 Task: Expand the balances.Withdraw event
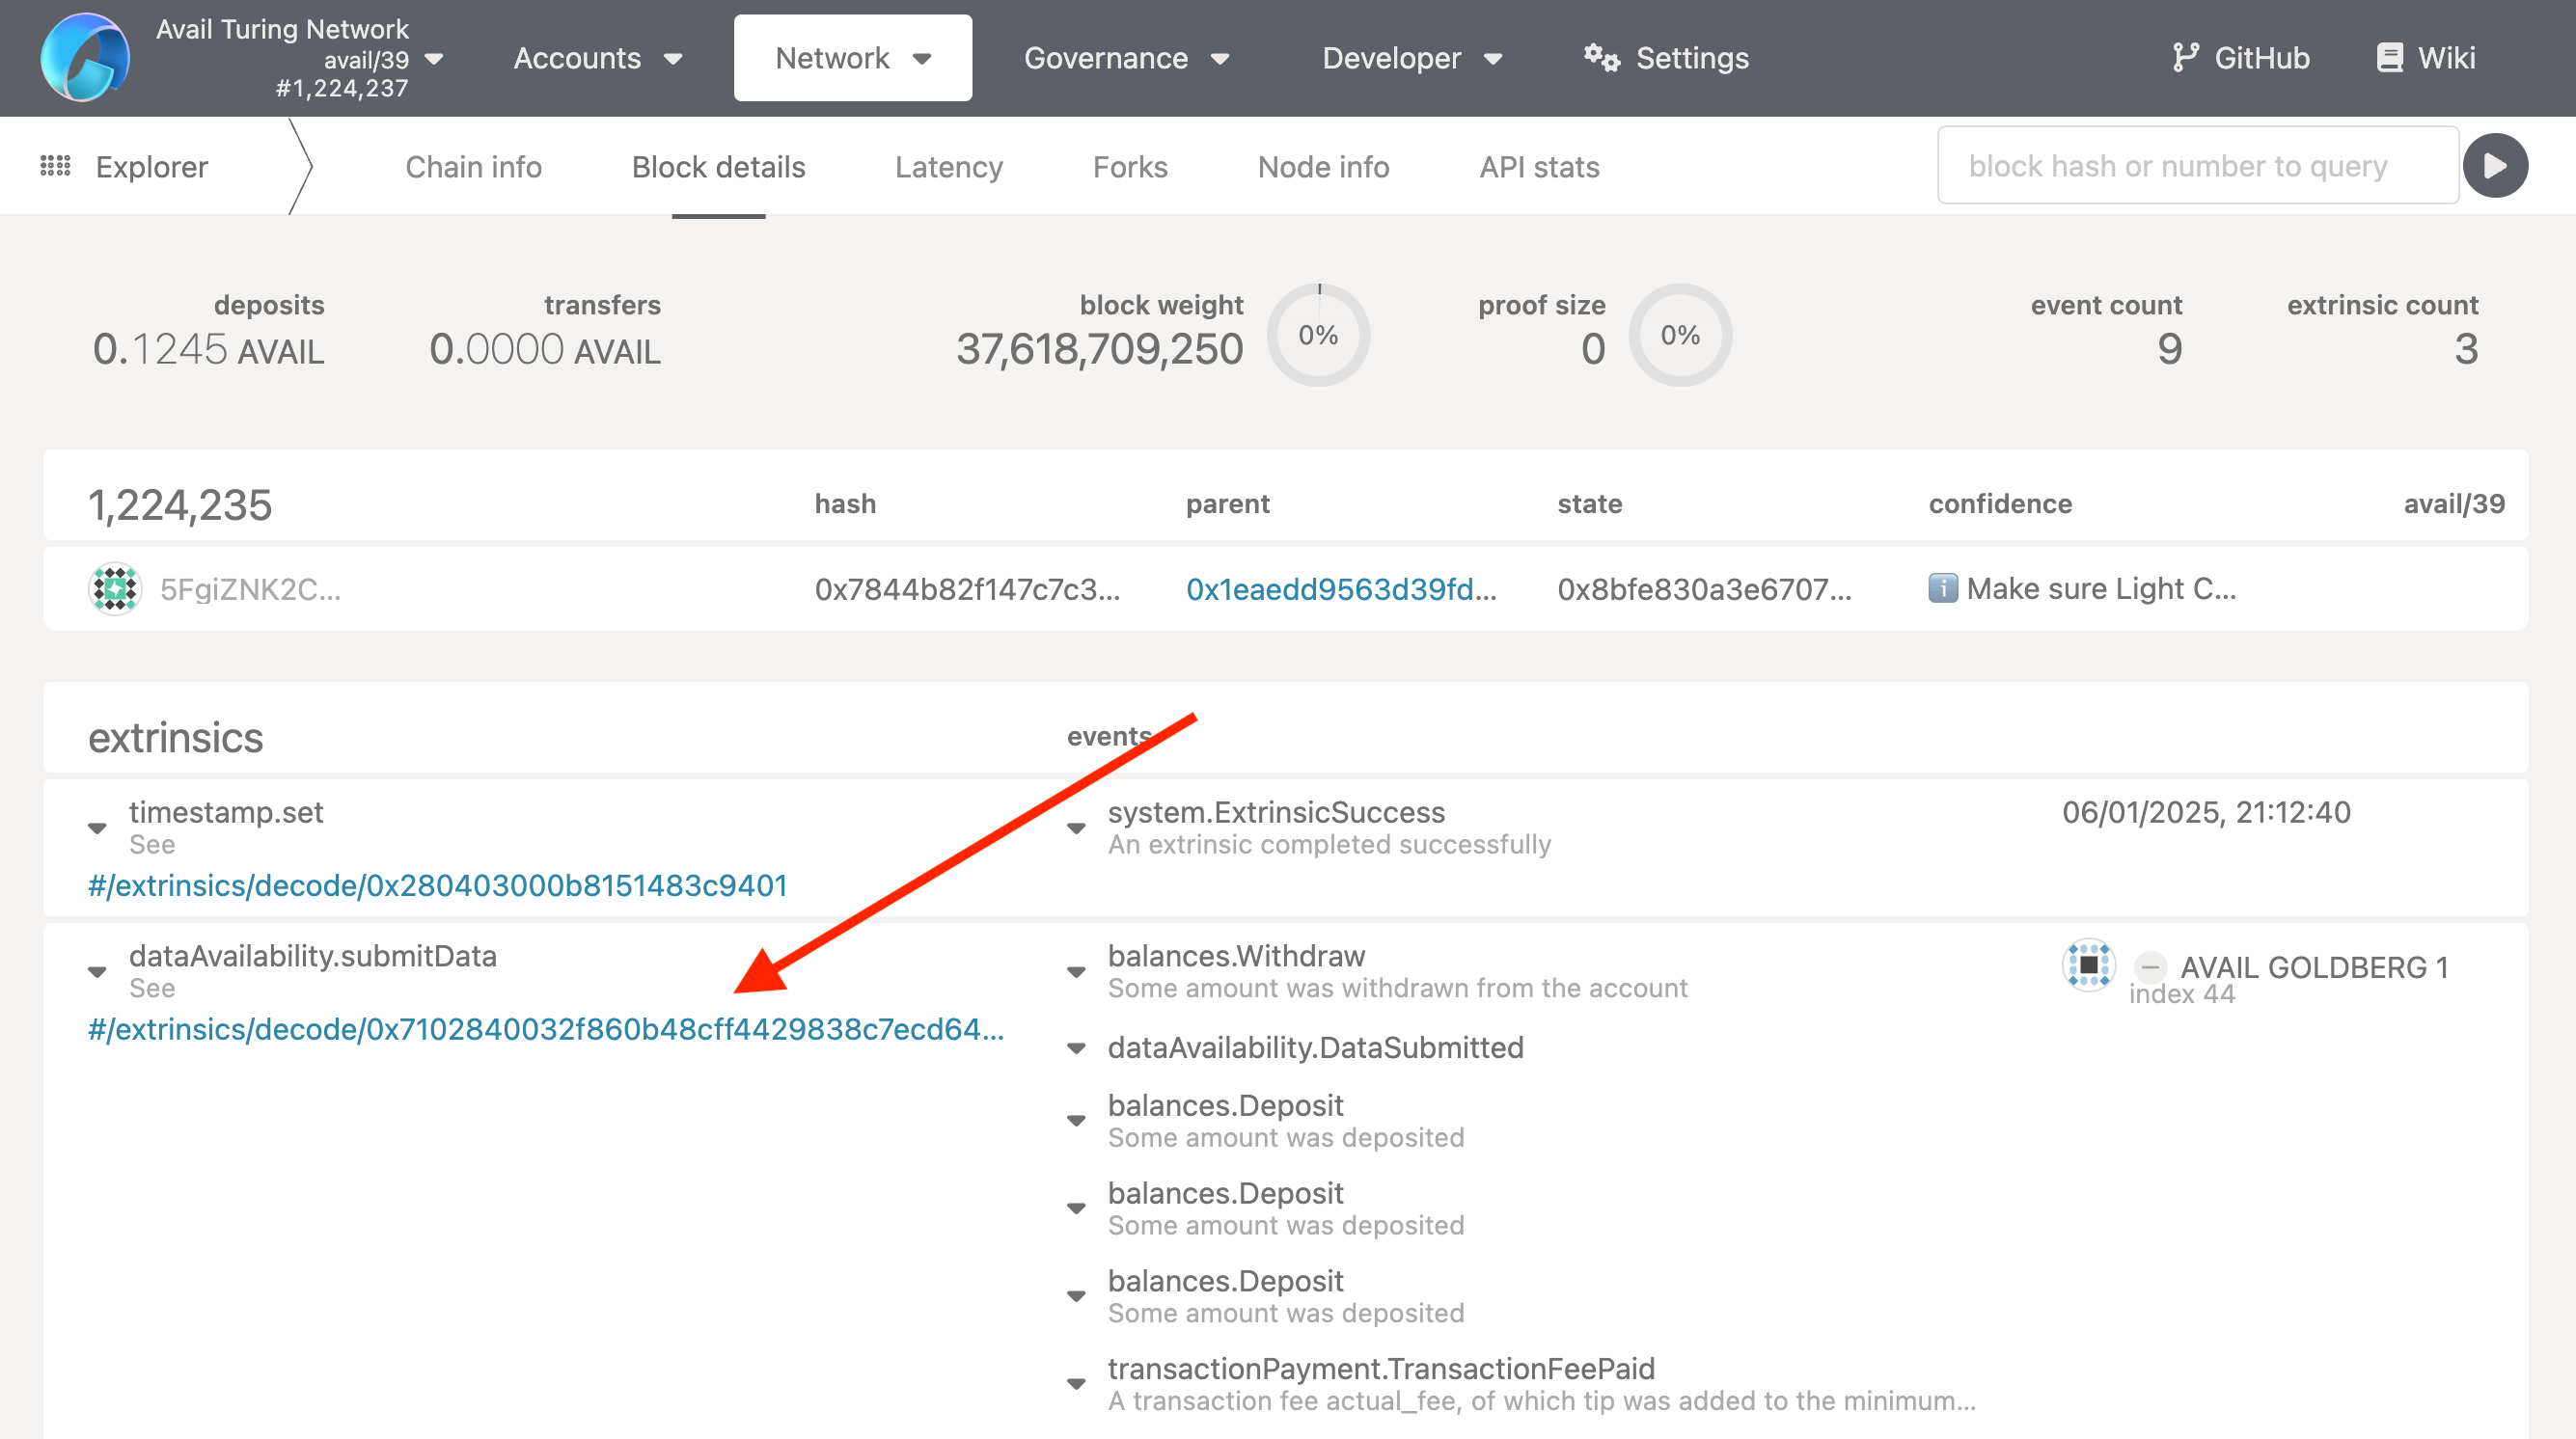(x=1076, y=972)
